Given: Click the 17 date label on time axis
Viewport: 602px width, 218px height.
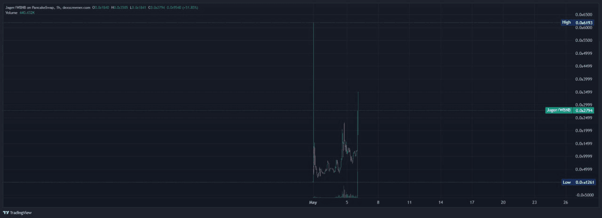Looking at the screenshot, I should 472,203.
